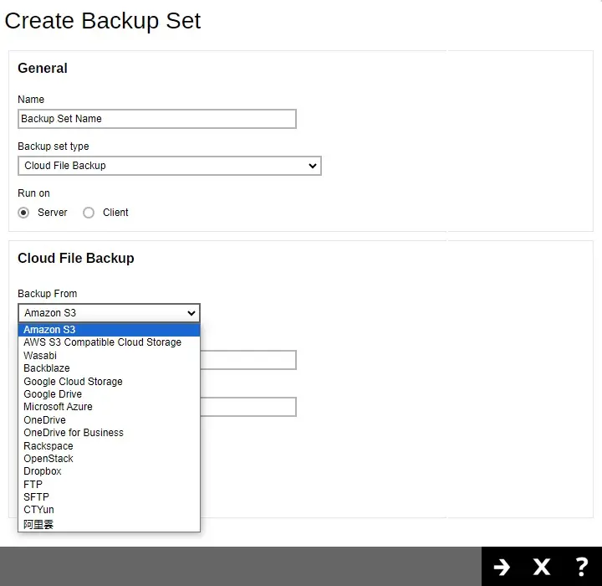
Task: Pick Google Cloud Storage option
Action: [109, 382]
